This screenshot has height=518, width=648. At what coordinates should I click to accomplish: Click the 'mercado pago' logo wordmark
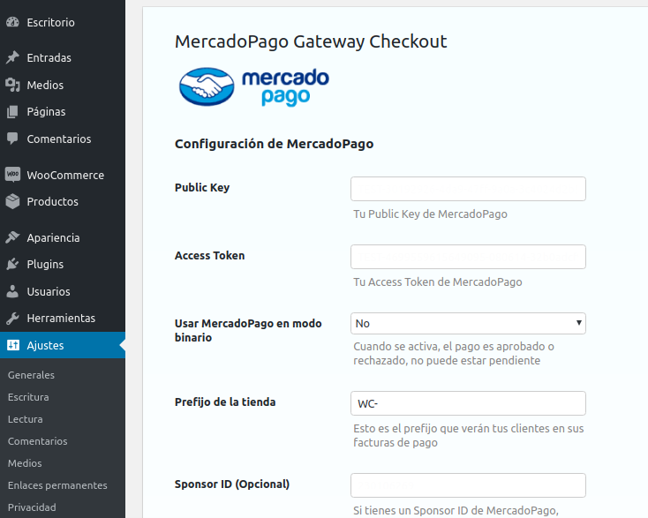(285, 87)
